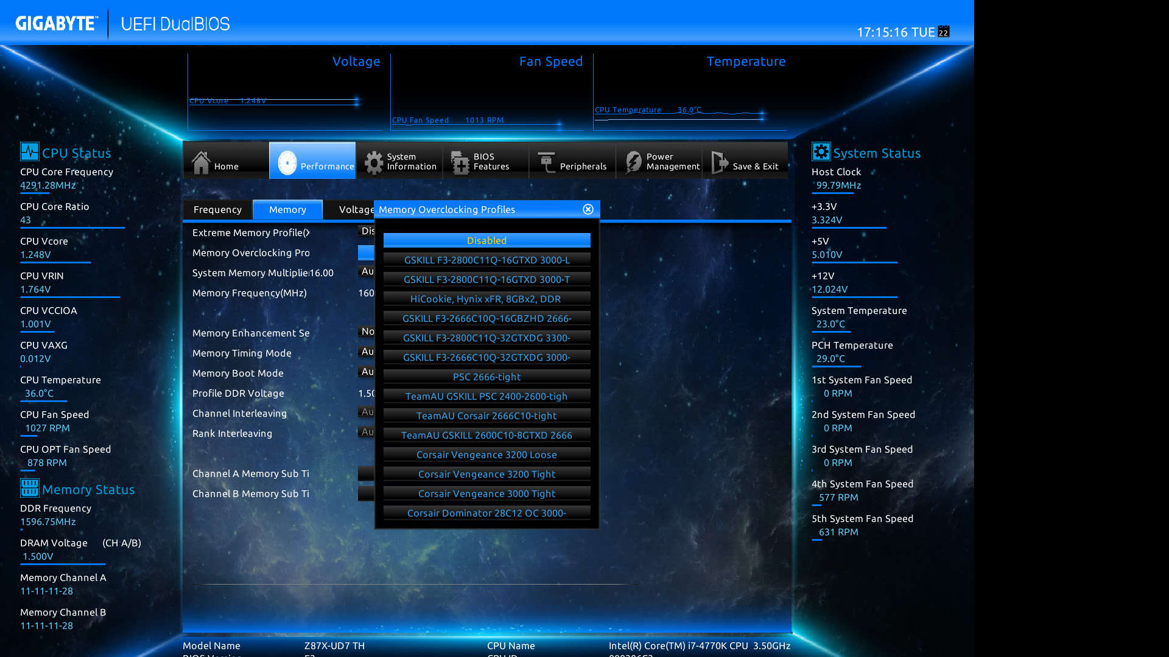Viewport: 1169px width, 657px height.
Task: Pick Corsair Dominator 28C12 OC profile
Action: [x=486, y=513]
